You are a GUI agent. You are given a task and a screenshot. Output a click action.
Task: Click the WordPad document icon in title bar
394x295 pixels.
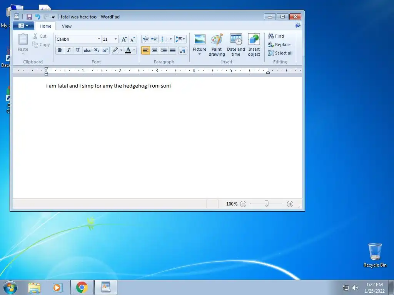(x=16, y=17)
